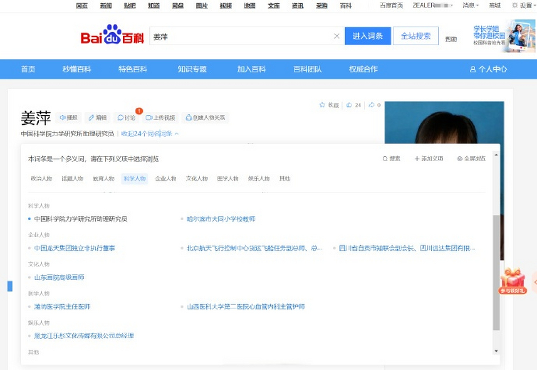Select the 科学人物 category filter
Image resolution: width=537 pixels, height=370 pixels.
point(134,179)
